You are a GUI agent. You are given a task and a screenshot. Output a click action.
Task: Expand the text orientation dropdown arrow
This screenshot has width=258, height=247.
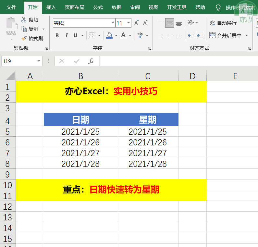coord(197,23)
